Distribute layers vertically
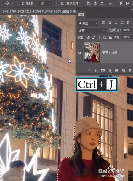The height and width of the screenshot is (181, 133). click(110, 3)
